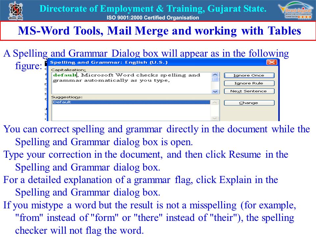The width and height of the screenshot is (316, 237).
Task: Click the Change button in dialog
Action: click(249, 103)
